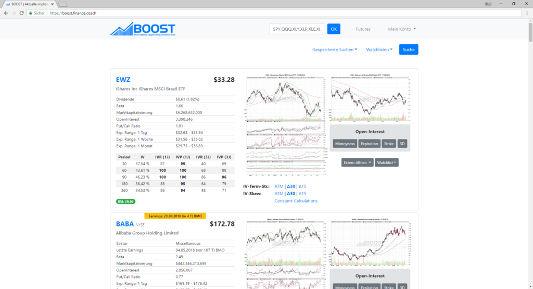The width and height of the screenshot is (533, 289).
Task: Click the ticker symbols input field
Action: 297,29
